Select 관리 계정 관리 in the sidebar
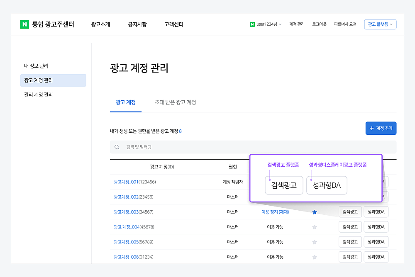Image resolution: width=415 pixels, height=277 pixels. point(38,95)
